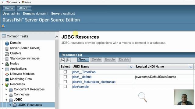Screen dimensions: 195x109
Task: Click the Select column header
Action: (x=65, y=67)
